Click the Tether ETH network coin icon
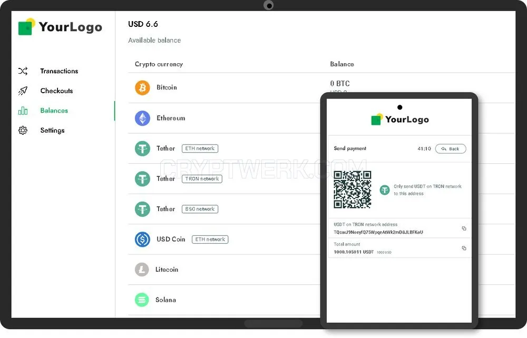This screenshot has width=527, height=338. tap(142, 148)
